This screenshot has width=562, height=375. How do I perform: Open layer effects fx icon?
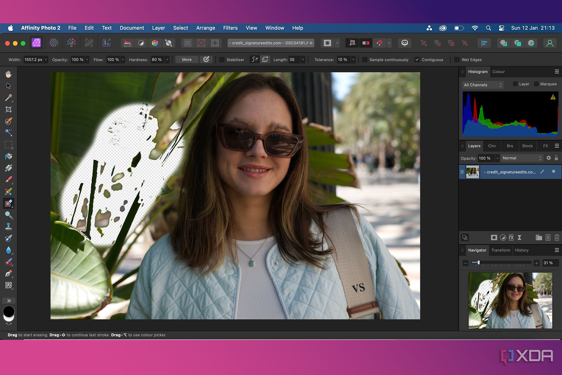(x=511, y=238)
